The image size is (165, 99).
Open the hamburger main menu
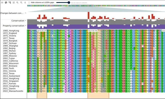click(2, 3)
